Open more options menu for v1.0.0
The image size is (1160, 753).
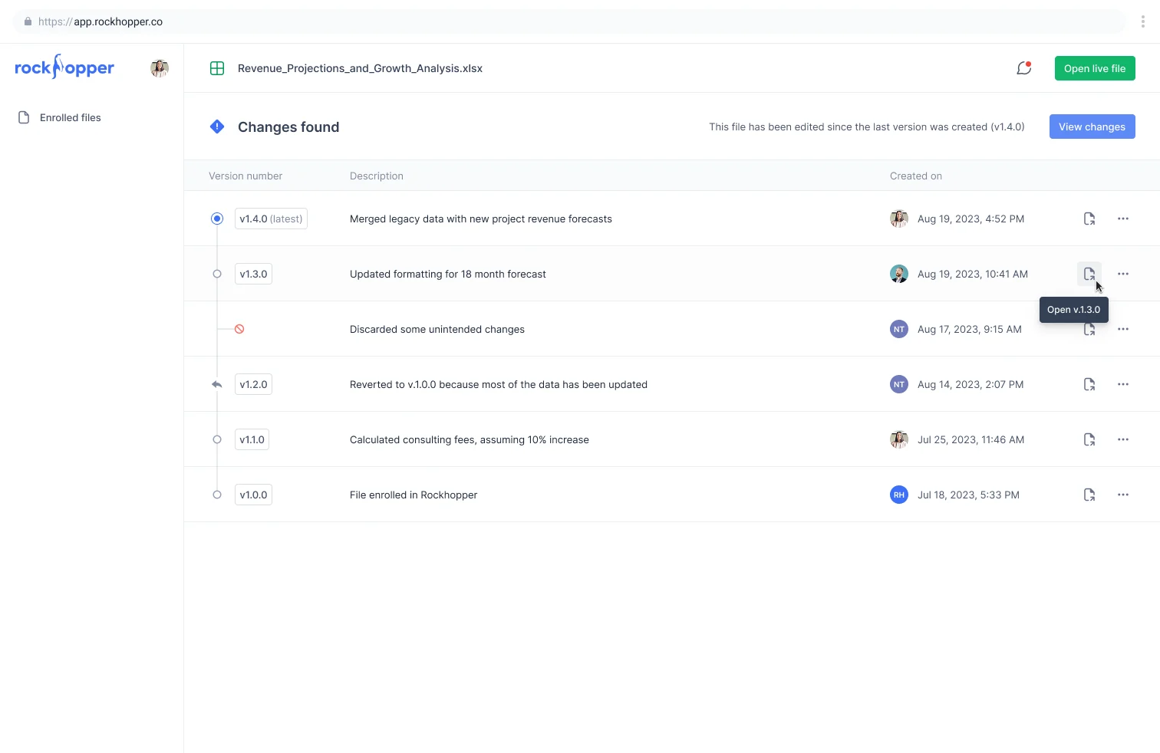[1123, 495]
